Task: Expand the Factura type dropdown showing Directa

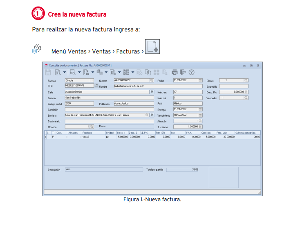Action: click(x=92, y=81)
